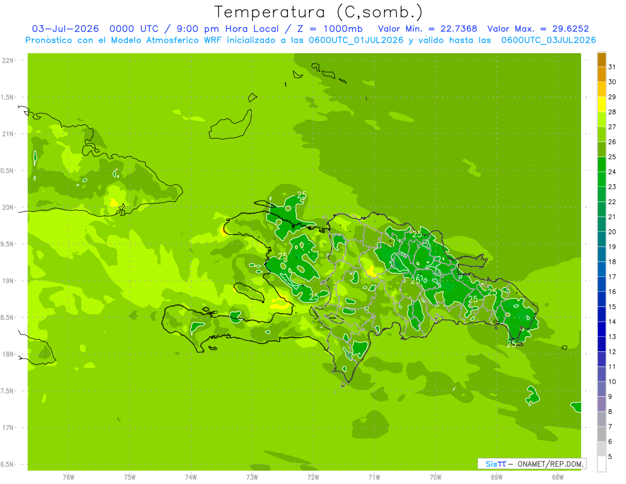Click the title Temperatura (C,somb.)
Image resolution: width=626 pixels, height=484 pixels.
319,12
